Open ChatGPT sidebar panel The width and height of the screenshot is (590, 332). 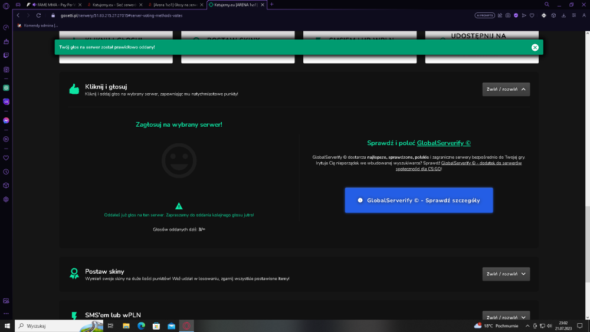point(6,88)
